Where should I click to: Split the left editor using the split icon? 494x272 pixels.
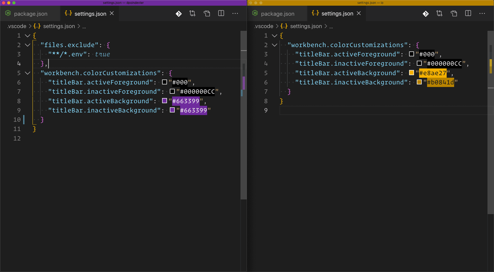(x=221, y=13)
